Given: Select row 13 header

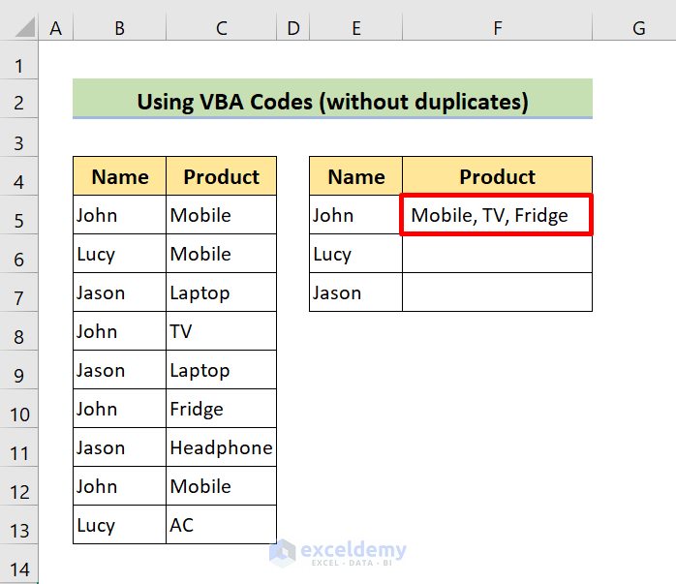Looking at the screenshot, I should point(18,525).
